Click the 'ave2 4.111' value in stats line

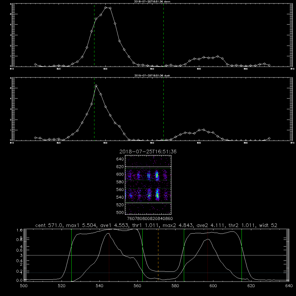[210, 225]
